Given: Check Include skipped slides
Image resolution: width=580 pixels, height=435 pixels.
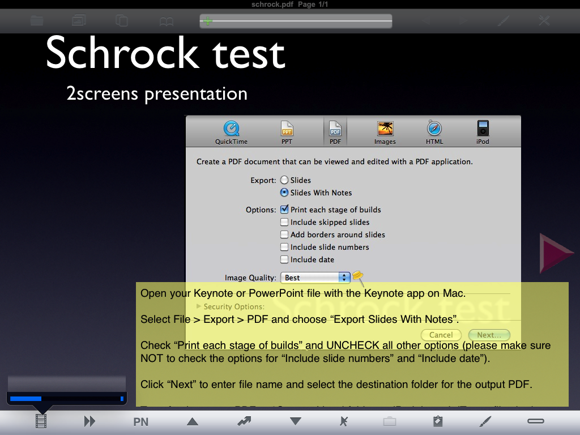Looking at the screenshot, I should click(284, 222).
